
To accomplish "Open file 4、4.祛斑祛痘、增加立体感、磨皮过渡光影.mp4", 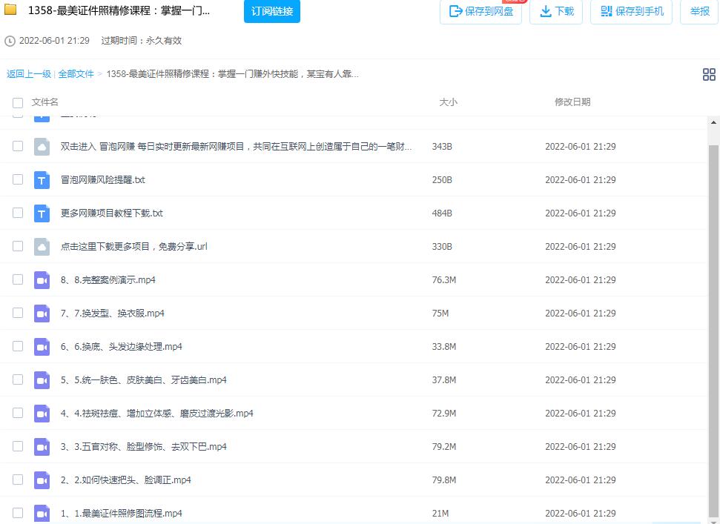I will 157,414.
